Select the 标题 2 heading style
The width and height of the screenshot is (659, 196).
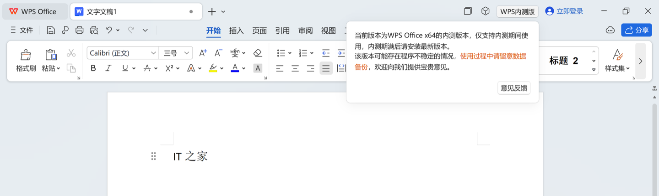564,61
